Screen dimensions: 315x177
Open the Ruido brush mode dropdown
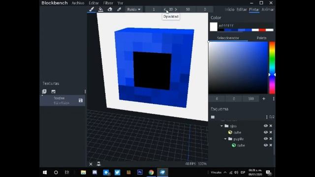coord(134,9)
